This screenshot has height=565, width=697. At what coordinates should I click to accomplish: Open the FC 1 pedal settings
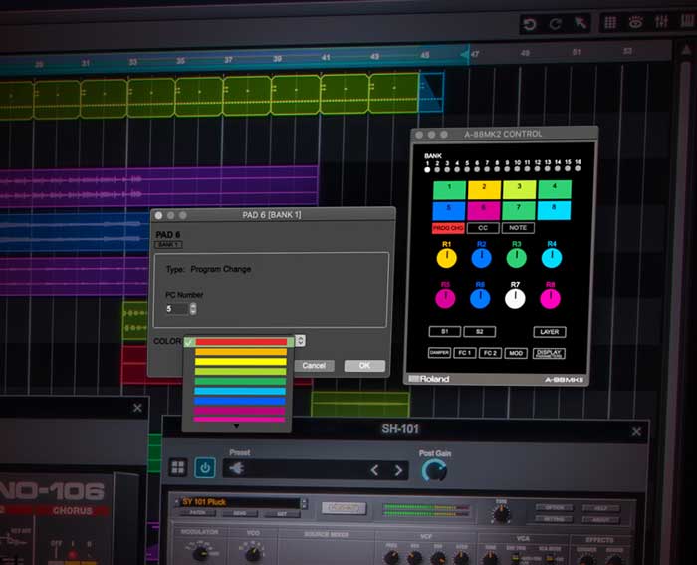pyautogui.click(x=465, y=353)
